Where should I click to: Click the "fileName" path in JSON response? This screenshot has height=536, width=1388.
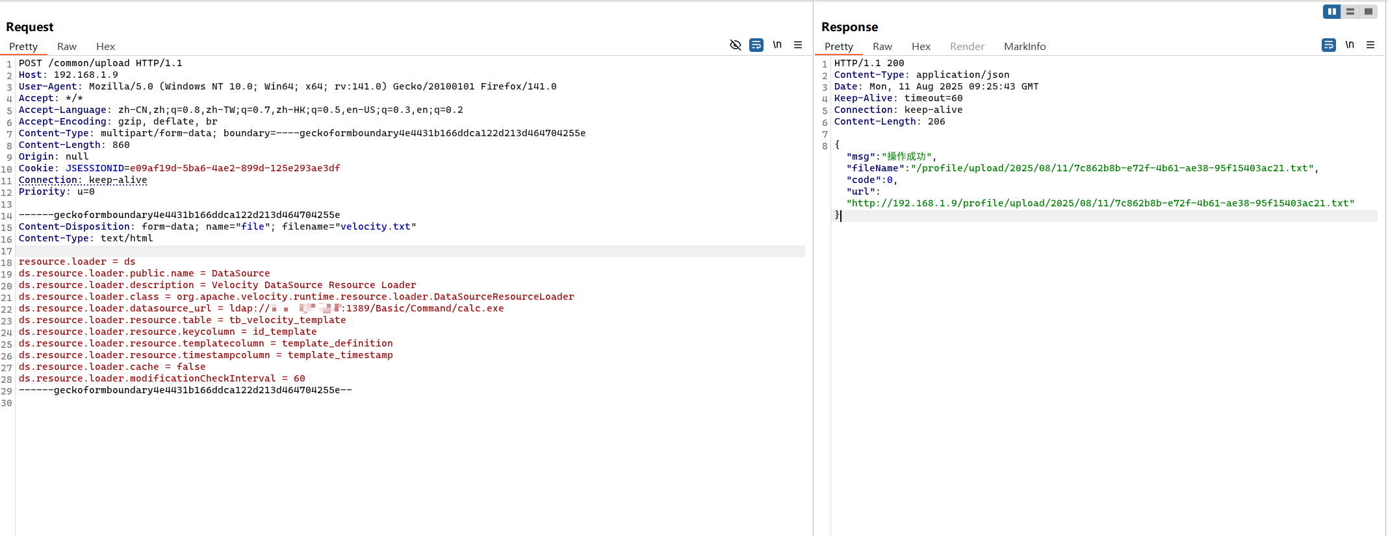coord(1112,168)
